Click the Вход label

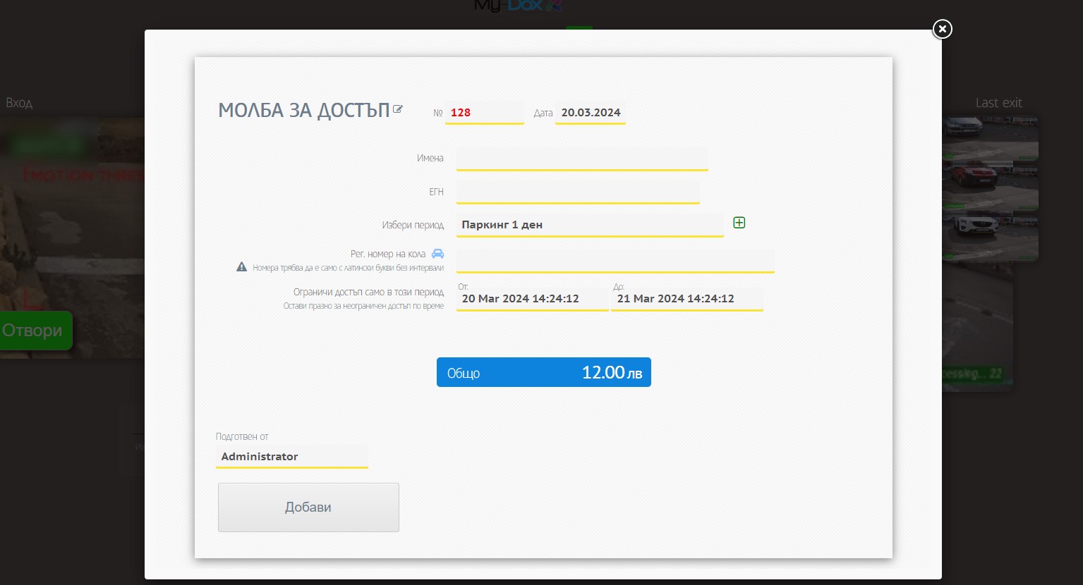pos(19,103)
